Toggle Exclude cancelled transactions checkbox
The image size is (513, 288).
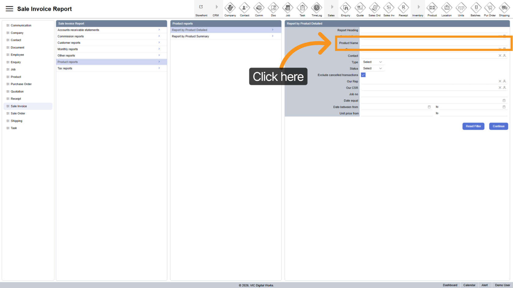point(363,75)
